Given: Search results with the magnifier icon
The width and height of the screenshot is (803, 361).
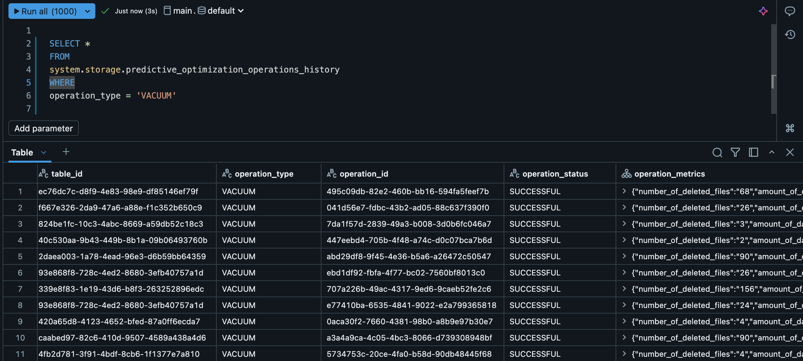Looking at the screenshot, I should (x=717, y=152).
